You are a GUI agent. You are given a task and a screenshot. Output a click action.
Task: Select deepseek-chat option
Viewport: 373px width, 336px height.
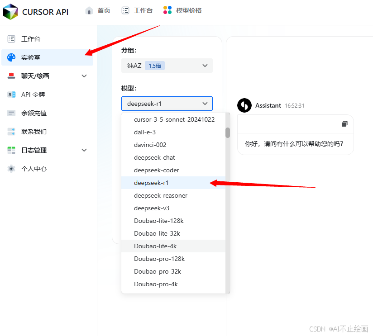(173, 157)
